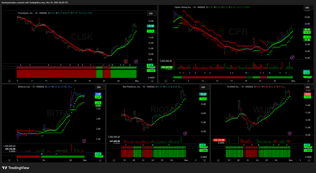Click the lightning event icon on CLSK chart
Screen dimensions: 316x173
tap(136, 61)
